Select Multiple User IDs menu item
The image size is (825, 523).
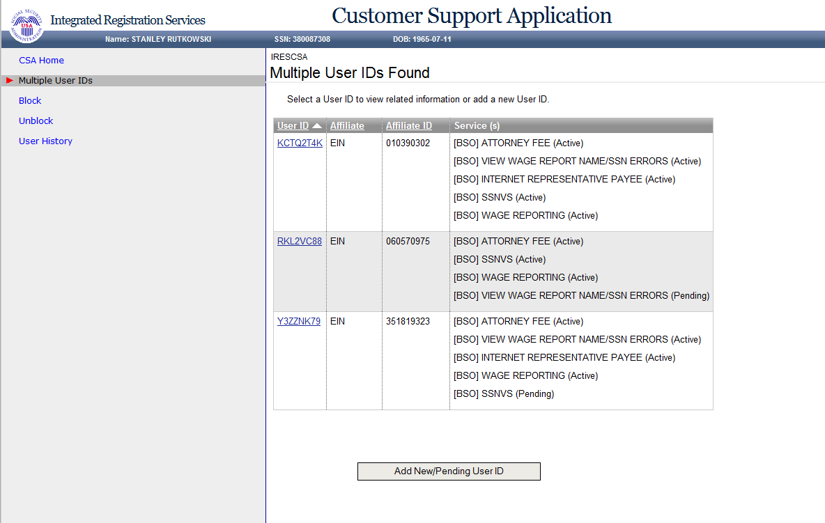pyautogui.click(x=56, y=81)
